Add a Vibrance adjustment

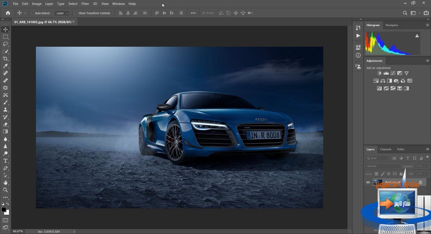(x=406, y=73)
